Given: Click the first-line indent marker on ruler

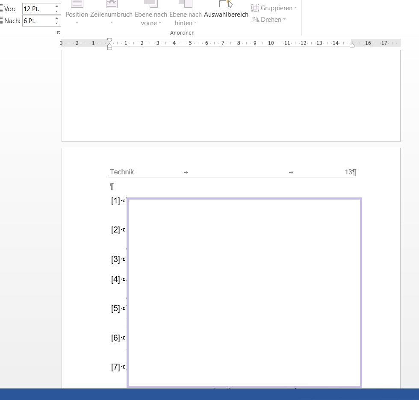Looking at the screenshot, I should [109, 41].
